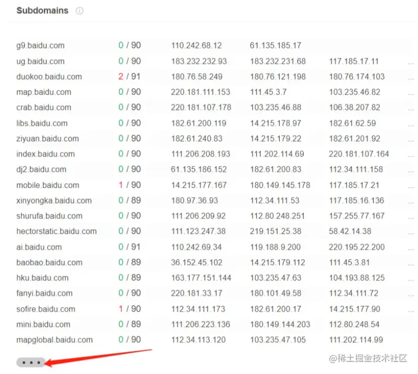The image size is (418, 374).
Task: Open the ziyuan.baidu.com subdomain
Action: [48, 139]
